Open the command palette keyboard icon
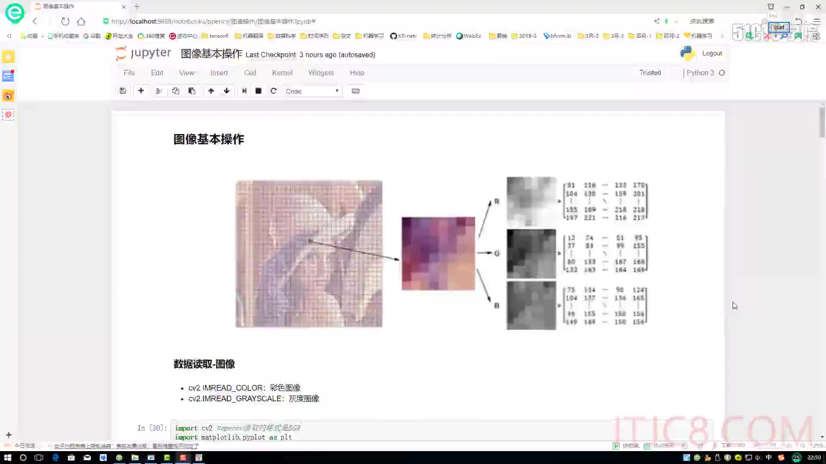826x464 pixels. (x=356, y=91)
